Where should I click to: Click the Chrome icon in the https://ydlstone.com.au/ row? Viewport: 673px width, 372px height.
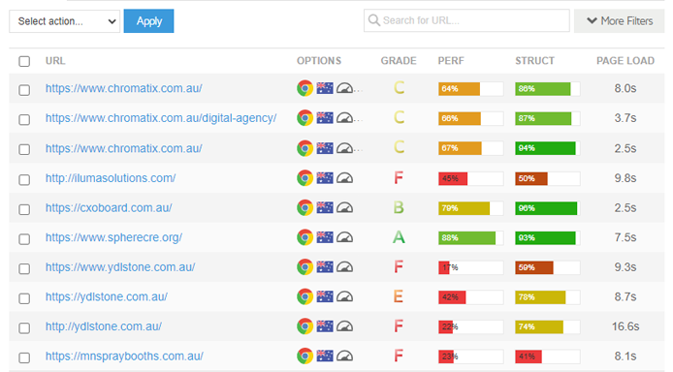point(304,296)
